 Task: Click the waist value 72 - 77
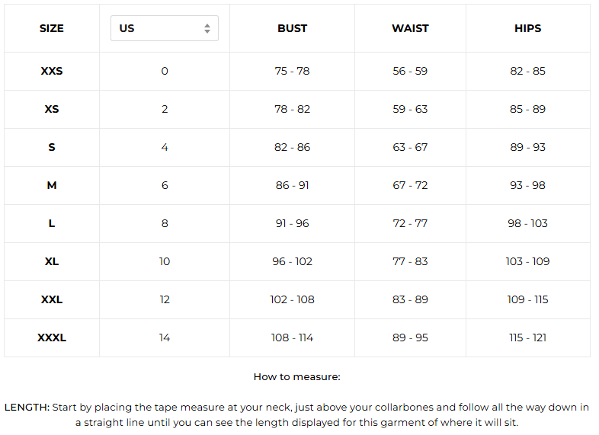410,223
